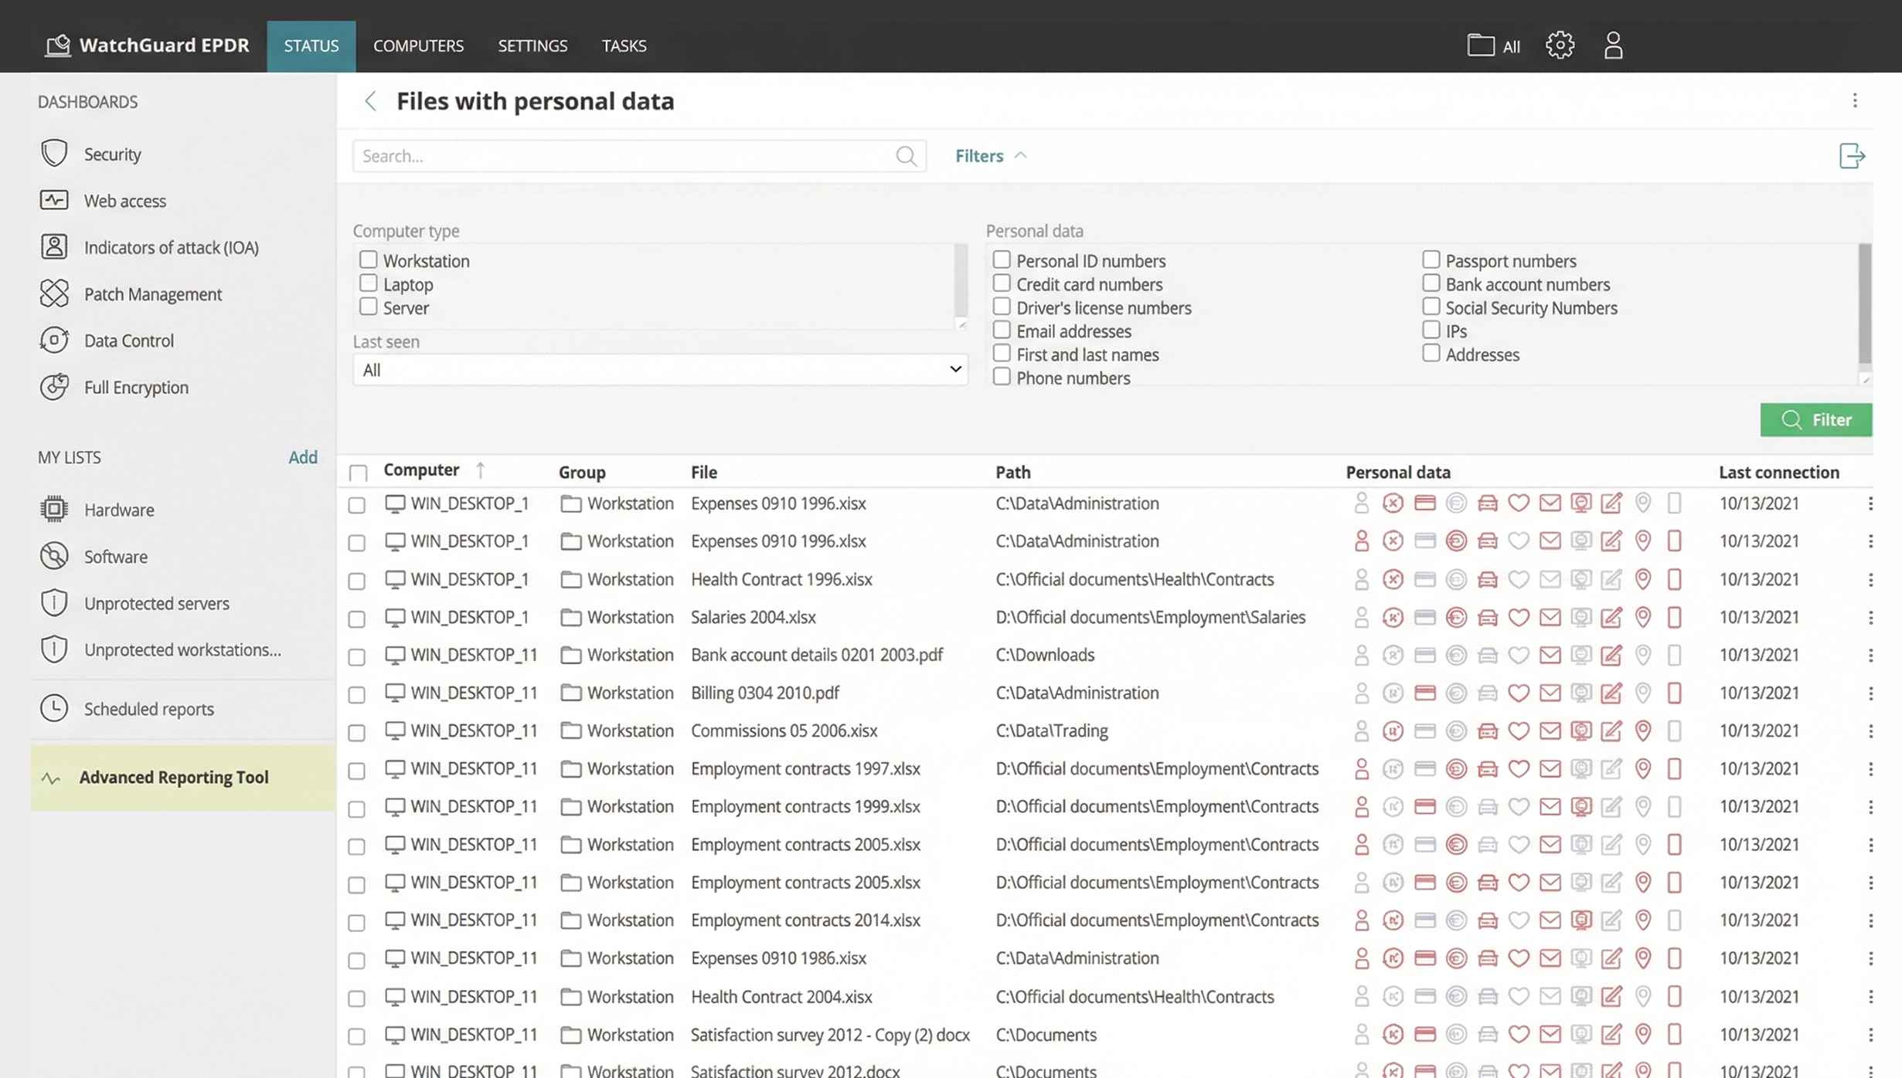Viewport: 1902px width, 1078px height.
Task: Click Add link next to My Lists
Action: (302, 457)
